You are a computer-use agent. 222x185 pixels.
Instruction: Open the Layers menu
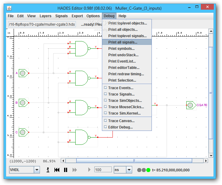45,16
